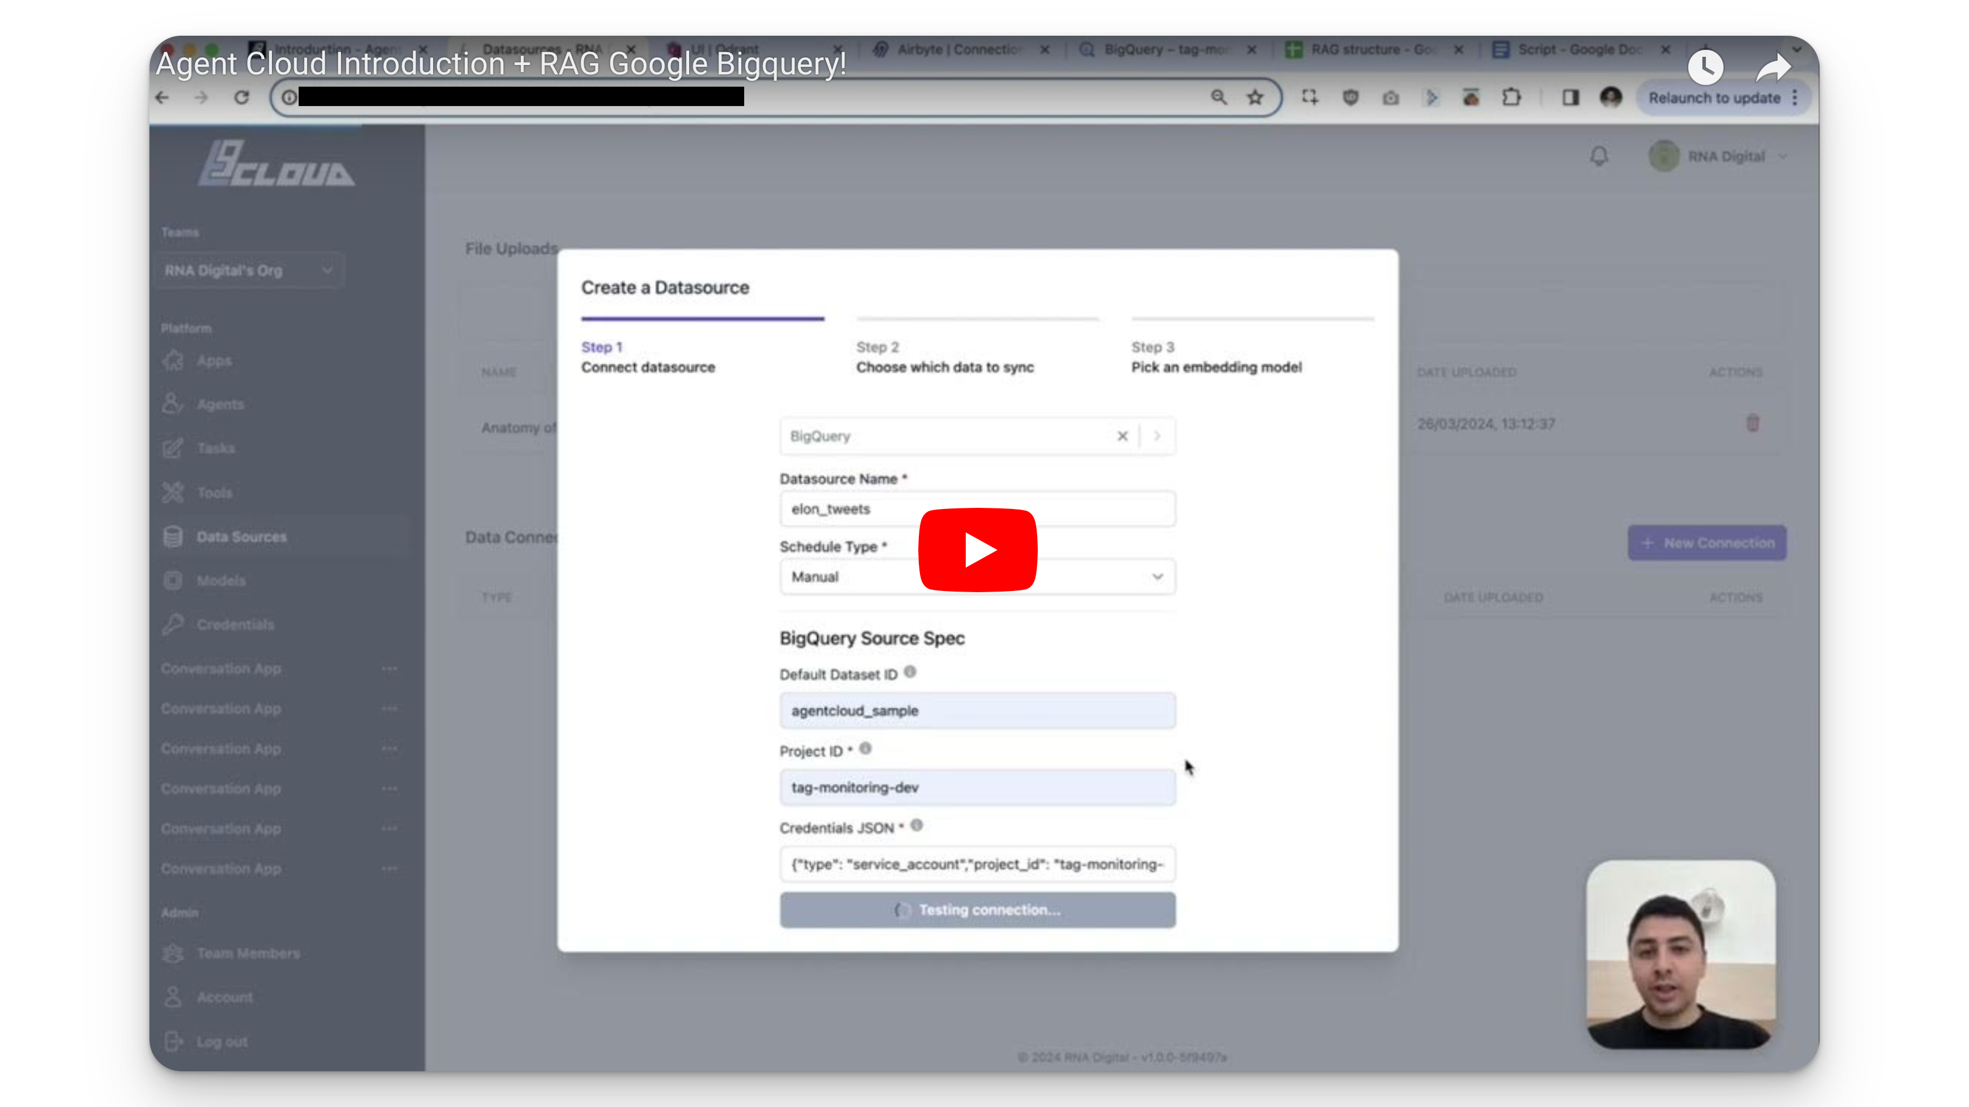The height and width of the screenshot is (1107, 1969).
Task: Click the Testing connection button
Action: 977,910
